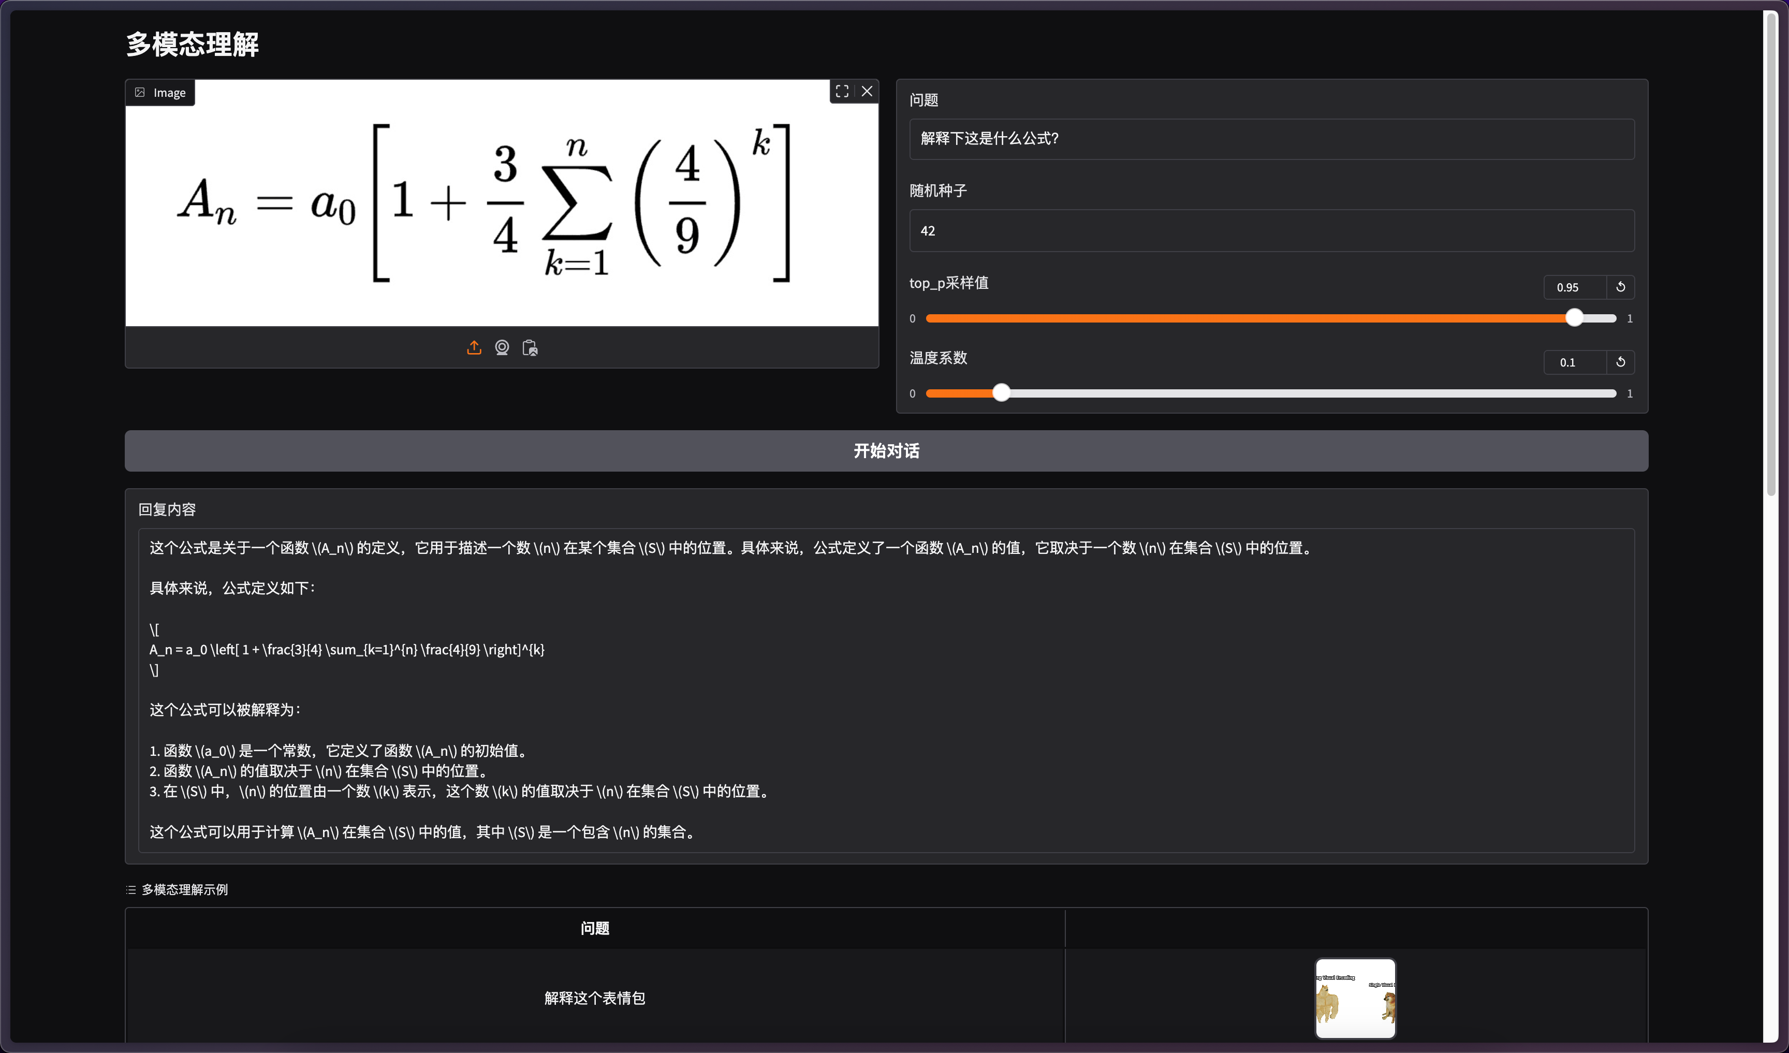Click the 温度系数 slider handle
This screenshot has height=1053, width=1789.
[1001, 392]
